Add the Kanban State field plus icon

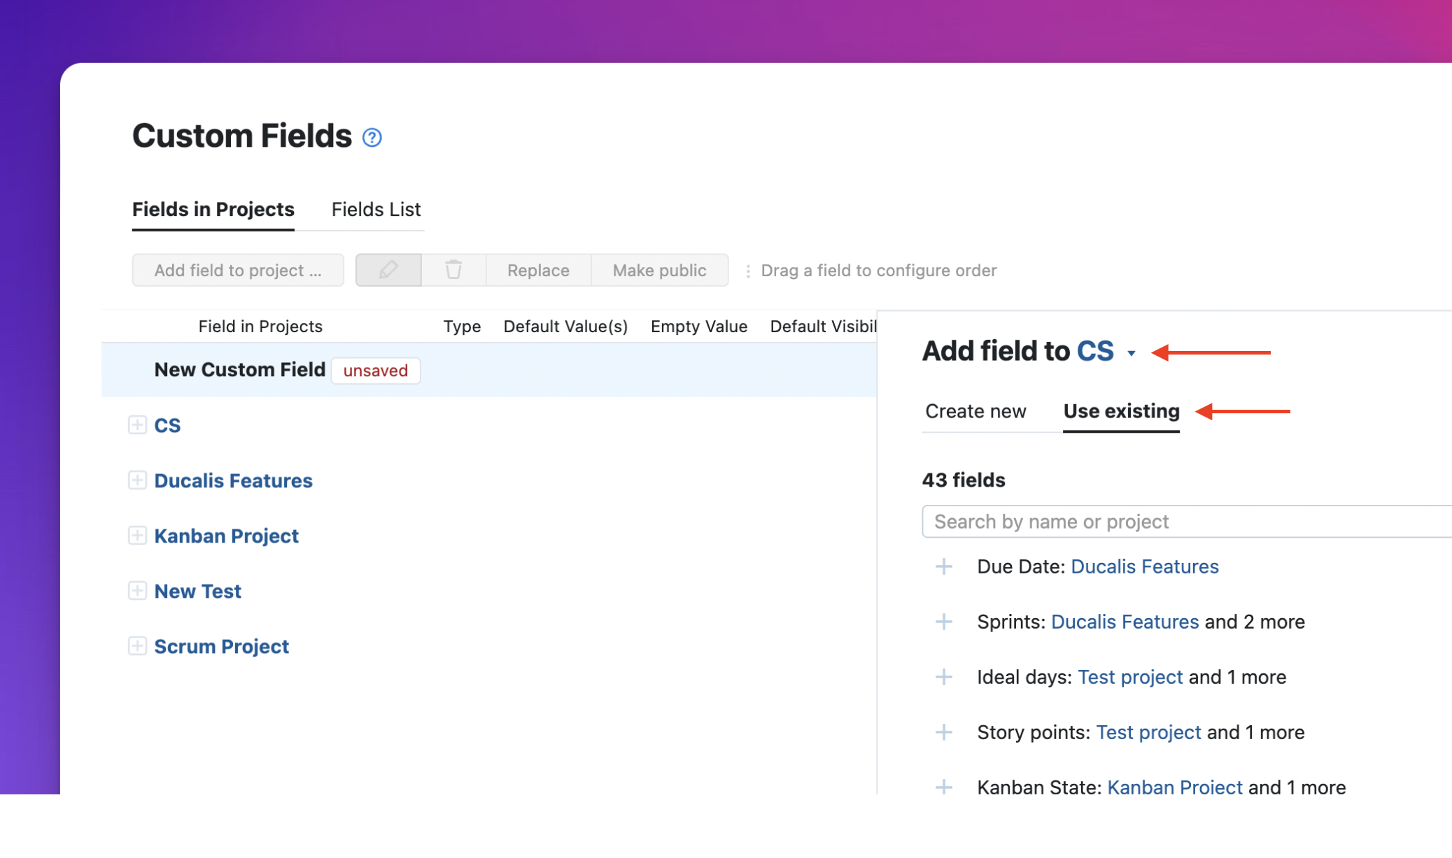944,786
